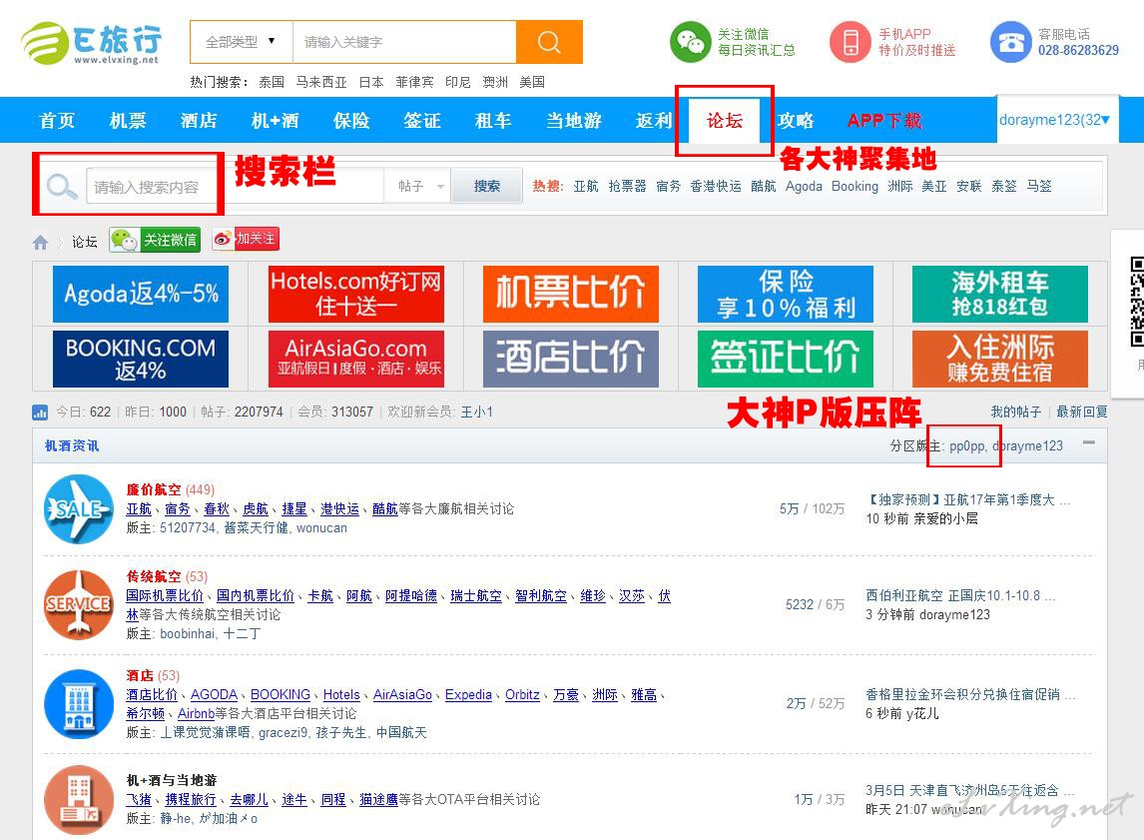Image resolution: width=1144 pixels, height=840 pixels.
Task: Open the 保险 nav tab
Action: coord(351,121)
